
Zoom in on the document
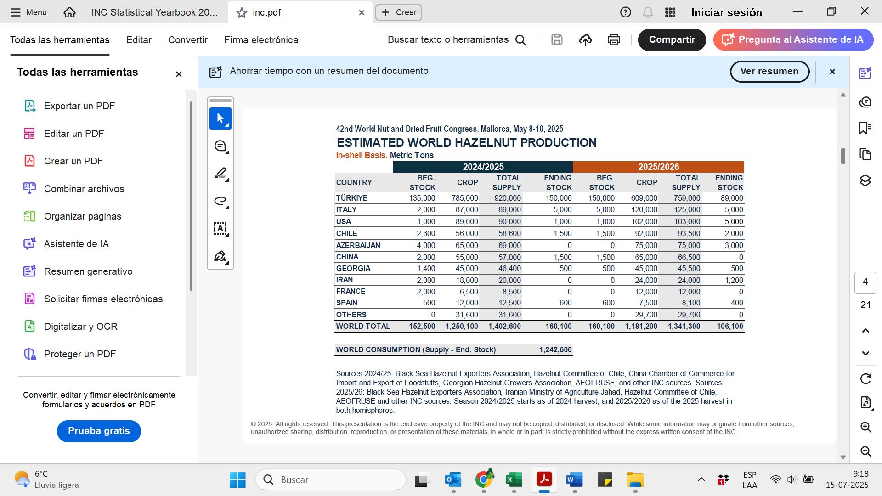(865, 427)
